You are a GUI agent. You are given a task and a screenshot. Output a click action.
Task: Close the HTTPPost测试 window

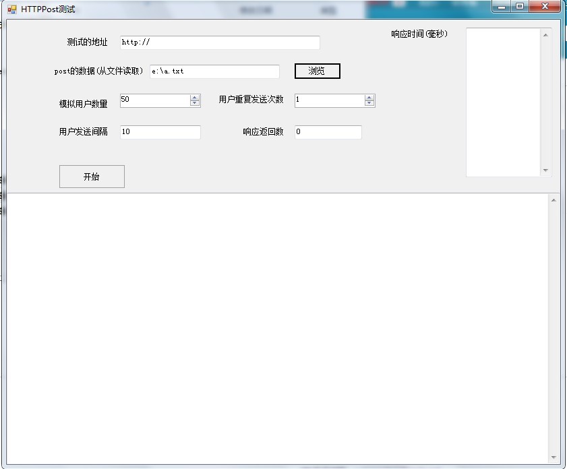tap(545, 6)
